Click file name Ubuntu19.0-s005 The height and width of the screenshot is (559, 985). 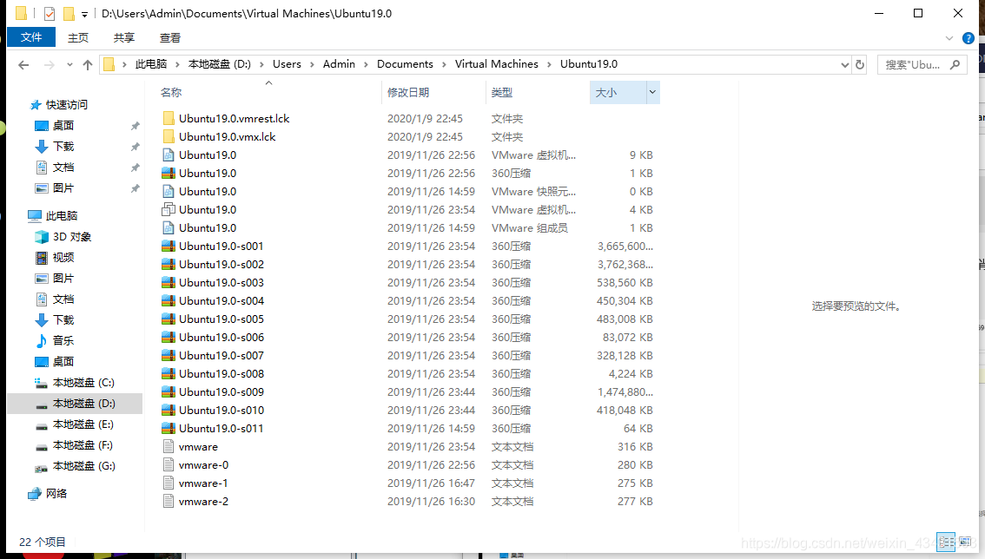221,319
